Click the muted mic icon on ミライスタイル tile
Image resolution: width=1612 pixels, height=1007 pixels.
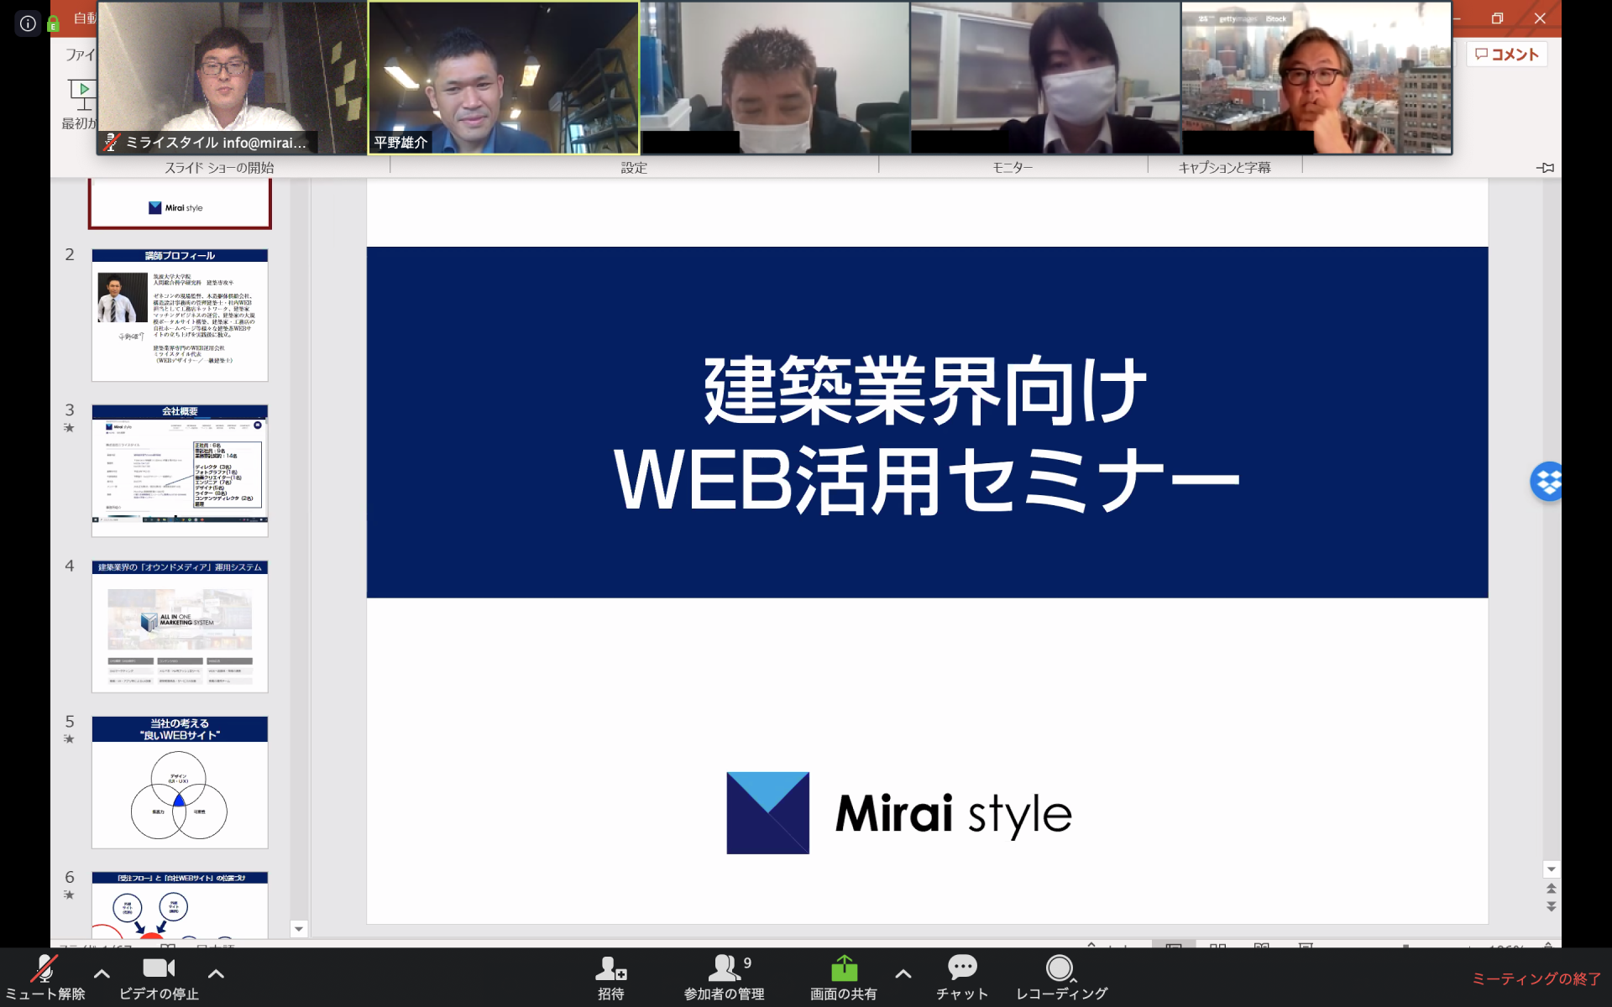pyautogui.click(x=111, y=143)
